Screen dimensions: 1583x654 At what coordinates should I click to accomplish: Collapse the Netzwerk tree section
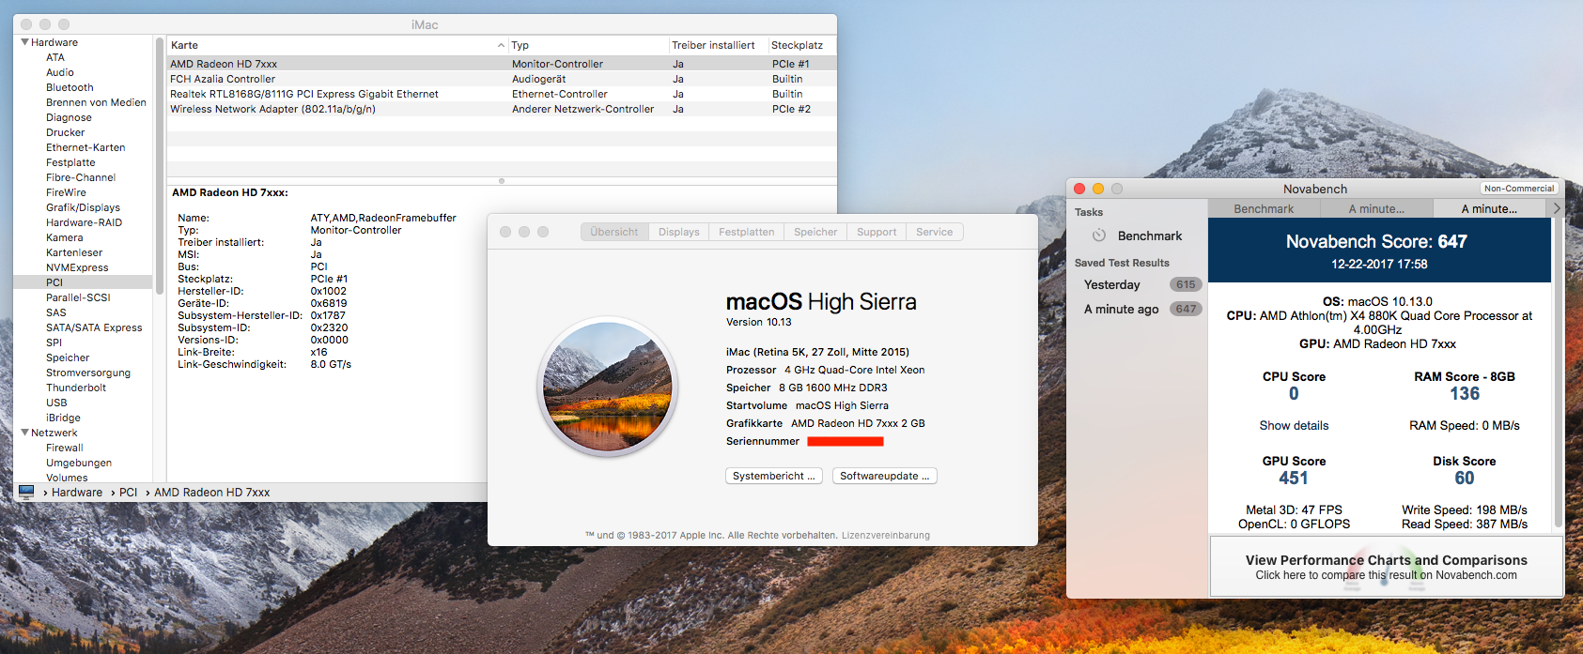(24, 433)
